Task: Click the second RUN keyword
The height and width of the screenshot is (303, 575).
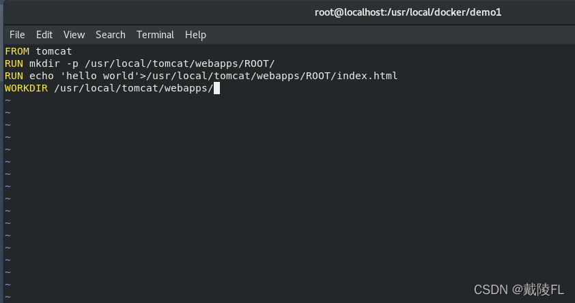Action: [14, 76]
